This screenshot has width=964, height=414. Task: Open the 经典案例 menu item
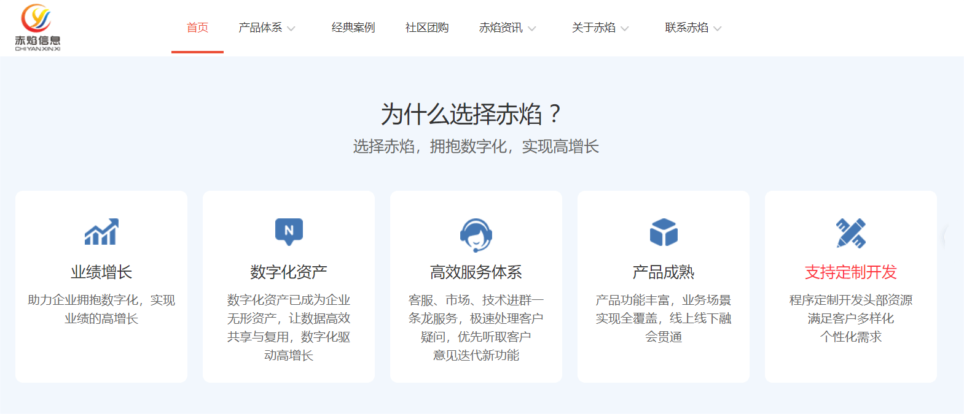353,28
